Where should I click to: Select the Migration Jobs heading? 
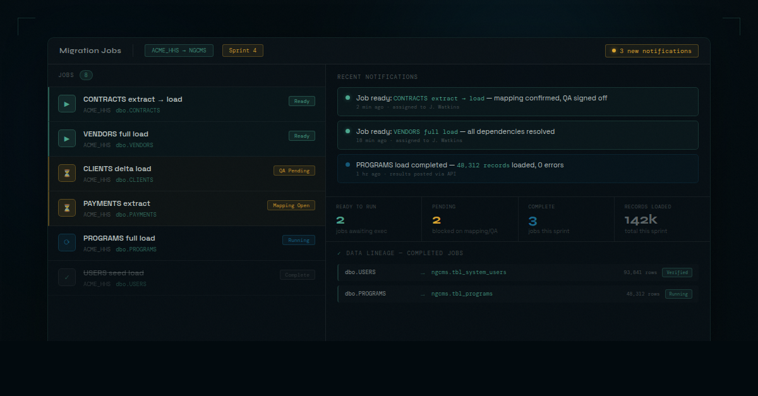click(x=90, y=50)
